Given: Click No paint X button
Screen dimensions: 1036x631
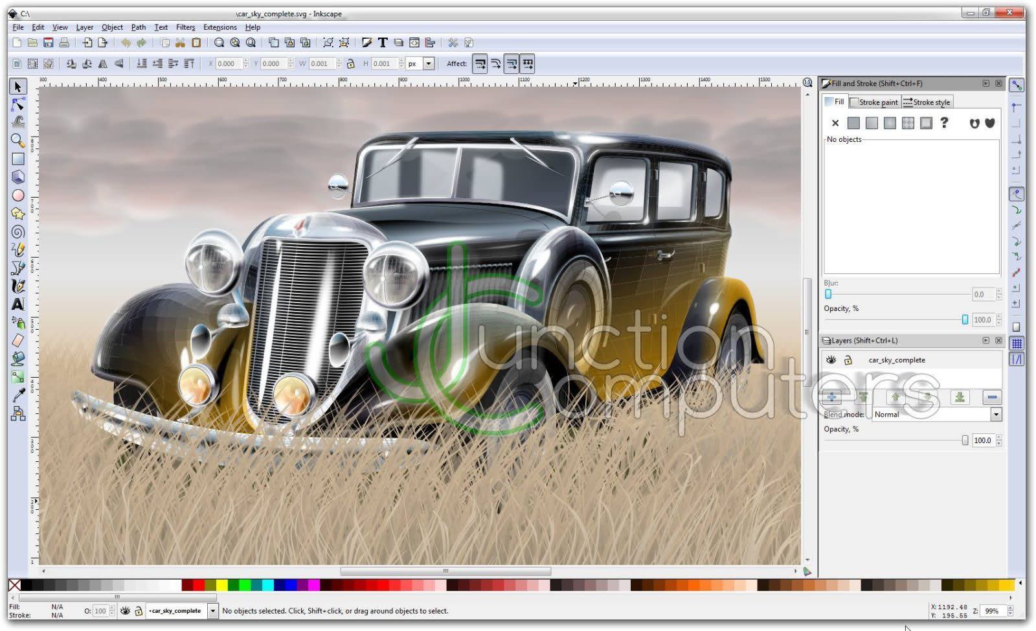Looking at the screenshot, I should 835,123.
